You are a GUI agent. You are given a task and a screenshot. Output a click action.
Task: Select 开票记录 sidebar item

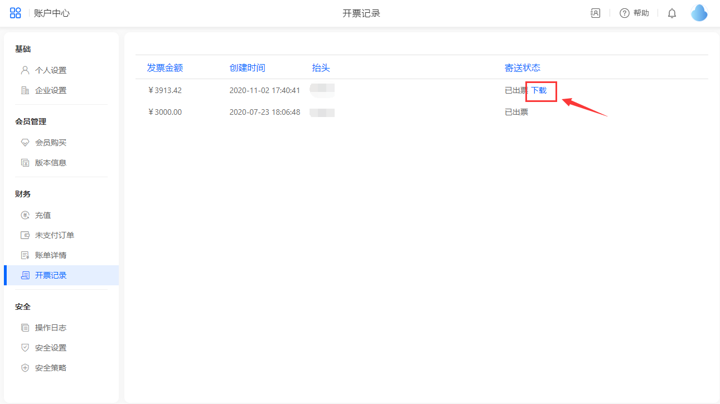pos(50,275)
